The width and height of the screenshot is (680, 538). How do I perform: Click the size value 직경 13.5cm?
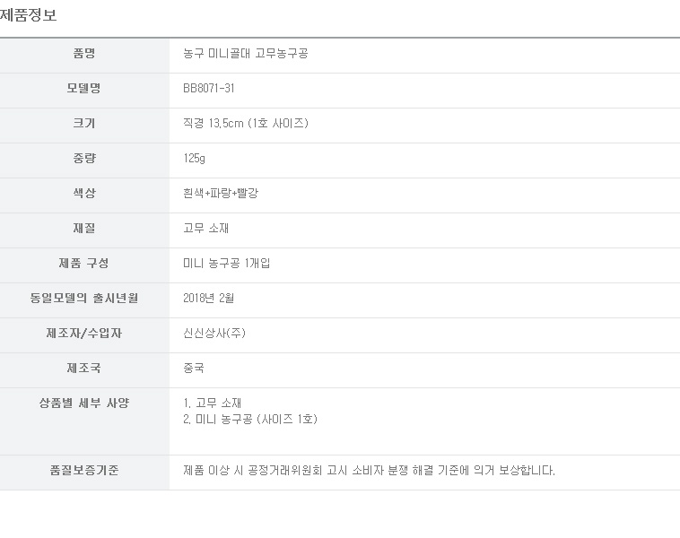tap(213, 123)
